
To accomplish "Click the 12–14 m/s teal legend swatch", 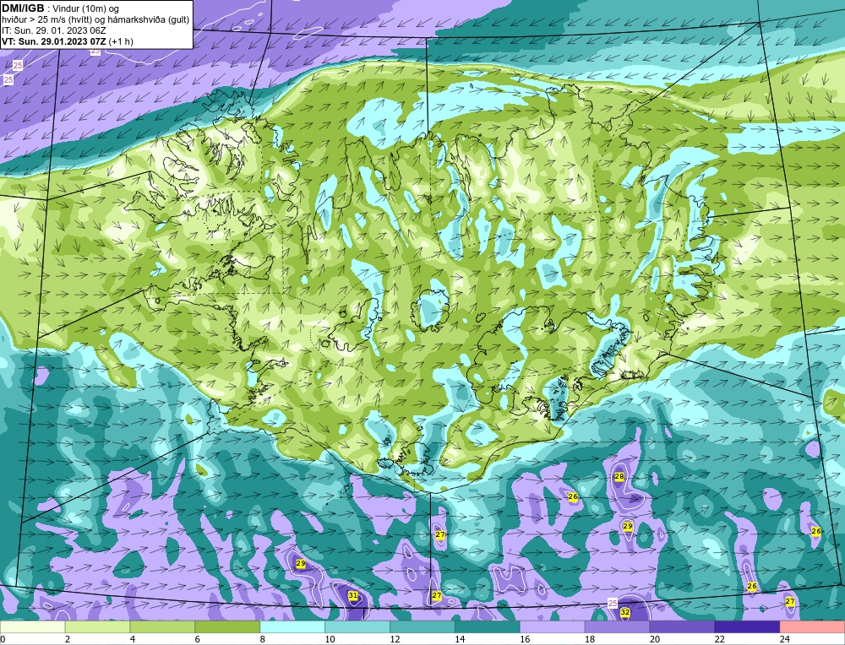I will (422, 626).
